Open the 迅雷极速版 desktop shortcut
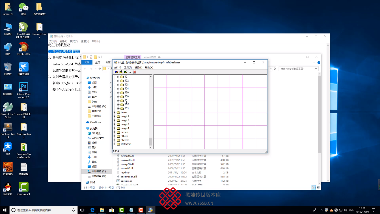Viewport: 380px width, 214px height. pos(23,69)
